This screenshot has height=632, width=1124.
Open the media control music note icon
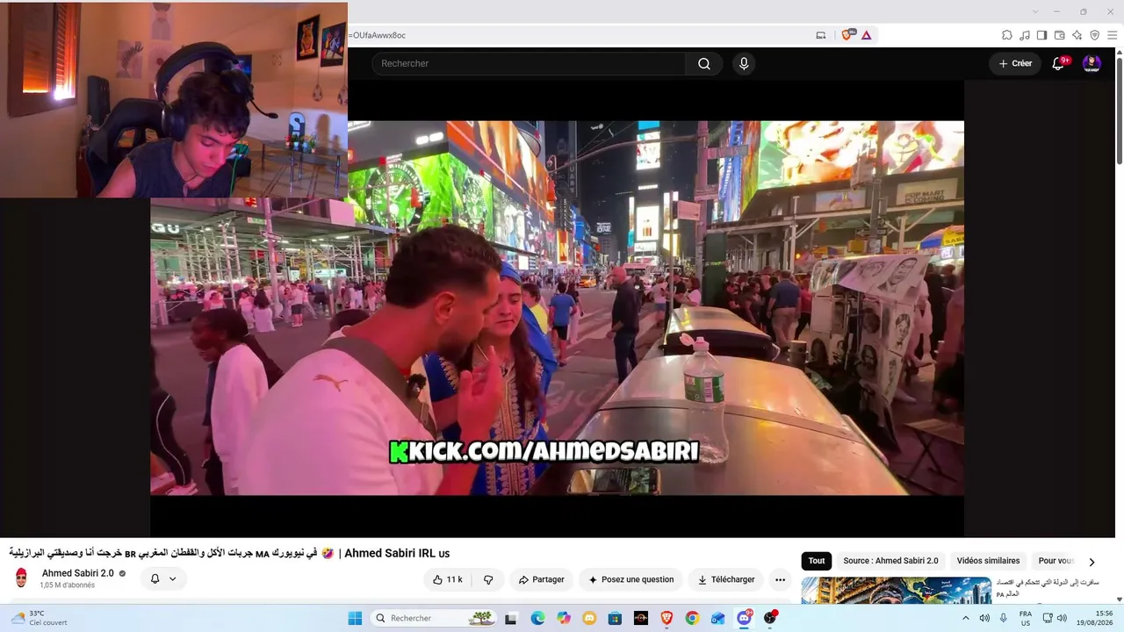point(1025,35)
